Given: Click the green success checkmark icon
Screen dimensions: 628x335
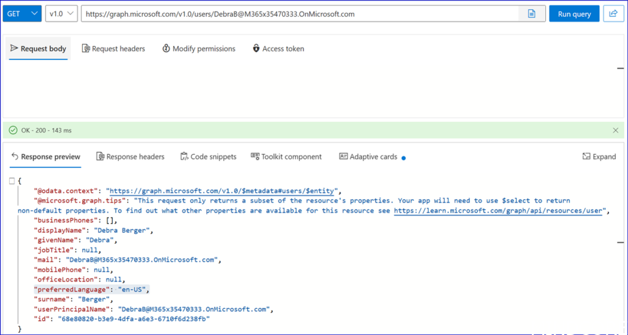Looking at the screenshot, I should tap(13, 130).
